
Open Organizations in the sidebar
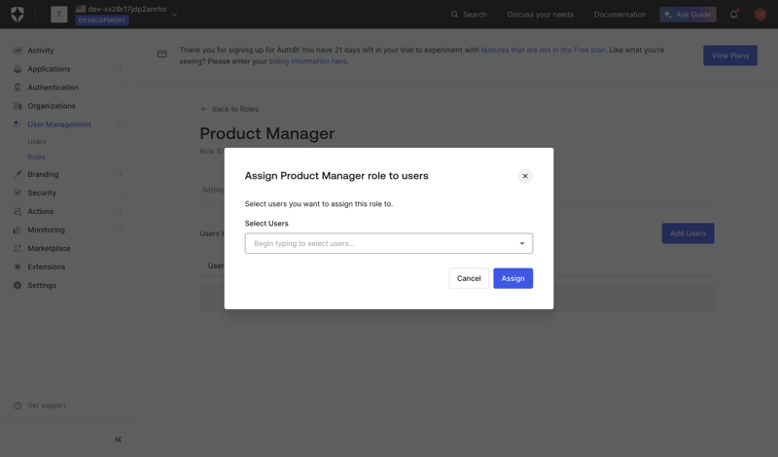pos(52,106)
